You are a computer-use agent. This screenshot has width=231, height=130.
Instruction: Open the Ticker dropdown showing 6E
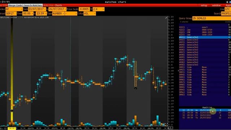pyautogui.click(x=14, y=9)
